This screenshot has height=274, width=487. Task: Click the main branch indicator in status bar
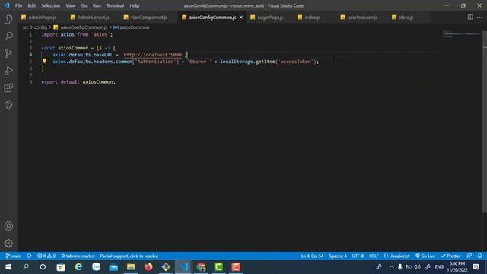coord(14,256)
